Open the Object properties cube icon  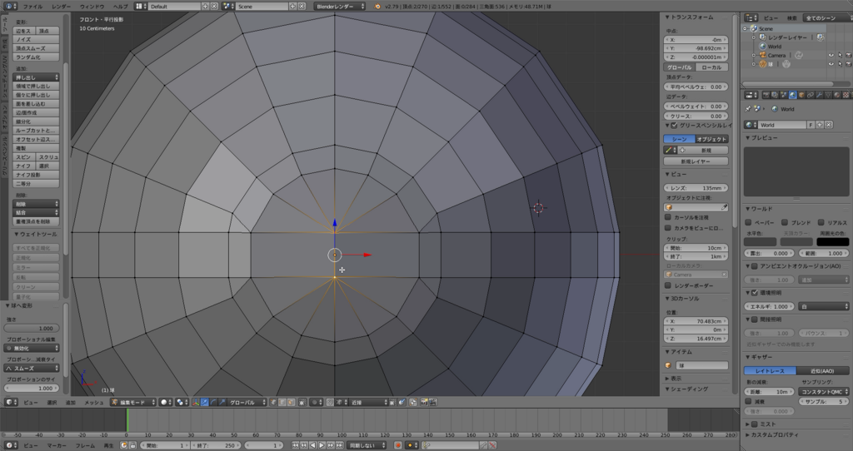(x=801, y=95)
